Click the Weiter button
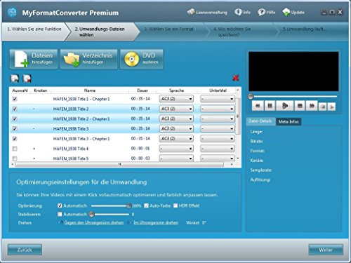Image resolution: width=351 pixels, height=263 pixels. pos(326,250)
